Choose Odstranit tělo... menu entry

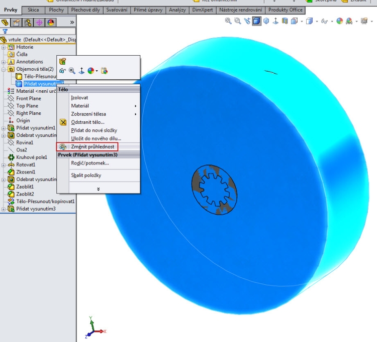coord(99,122)
